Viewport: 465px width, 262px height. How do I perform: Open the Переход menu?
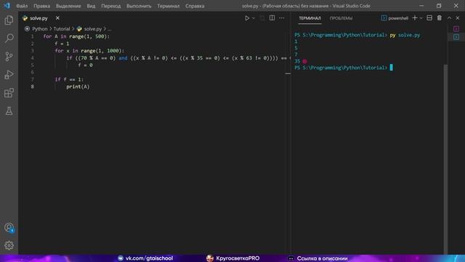[111, 6]
